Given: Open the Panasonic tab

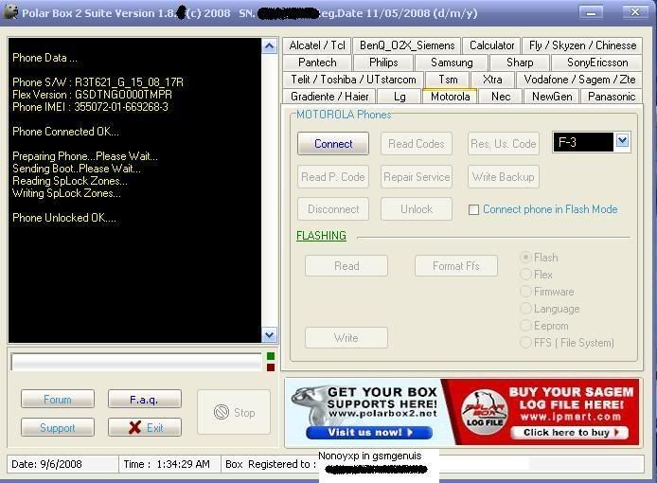Looking at the screenshot, I should point(612,97).
